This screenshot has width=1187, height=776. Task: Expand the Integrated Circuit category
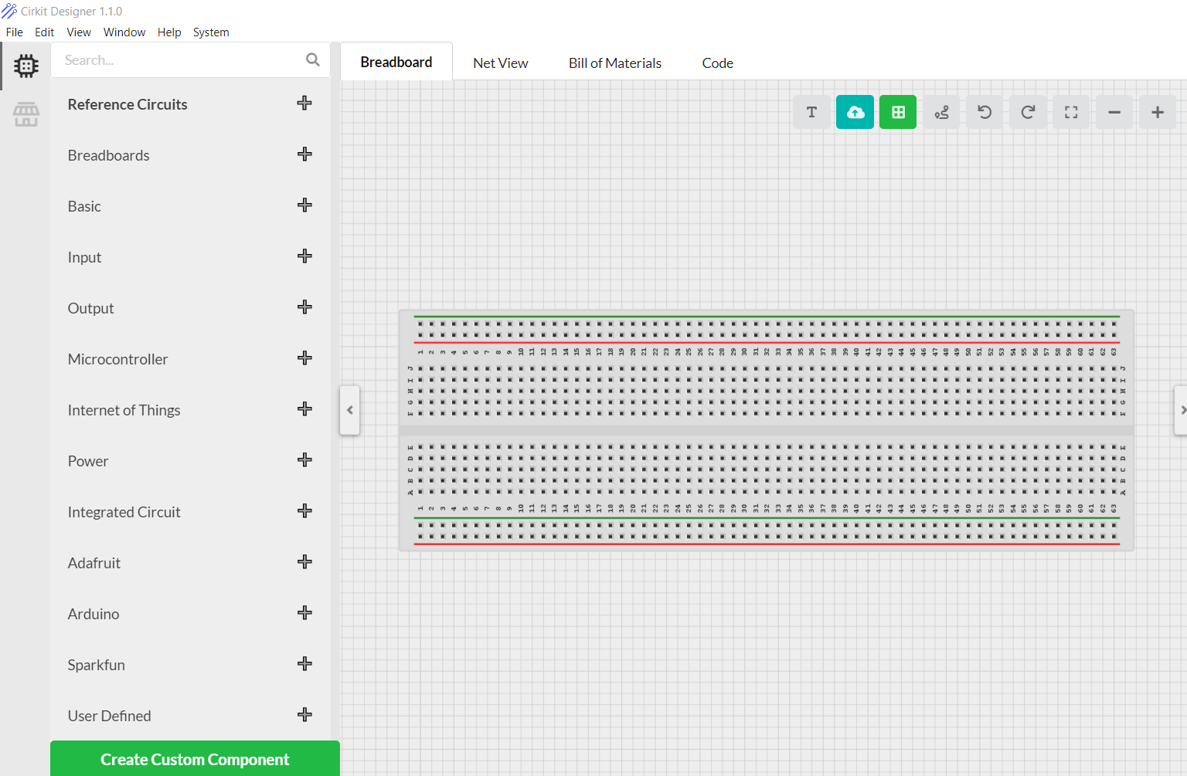tap(304, 511)
